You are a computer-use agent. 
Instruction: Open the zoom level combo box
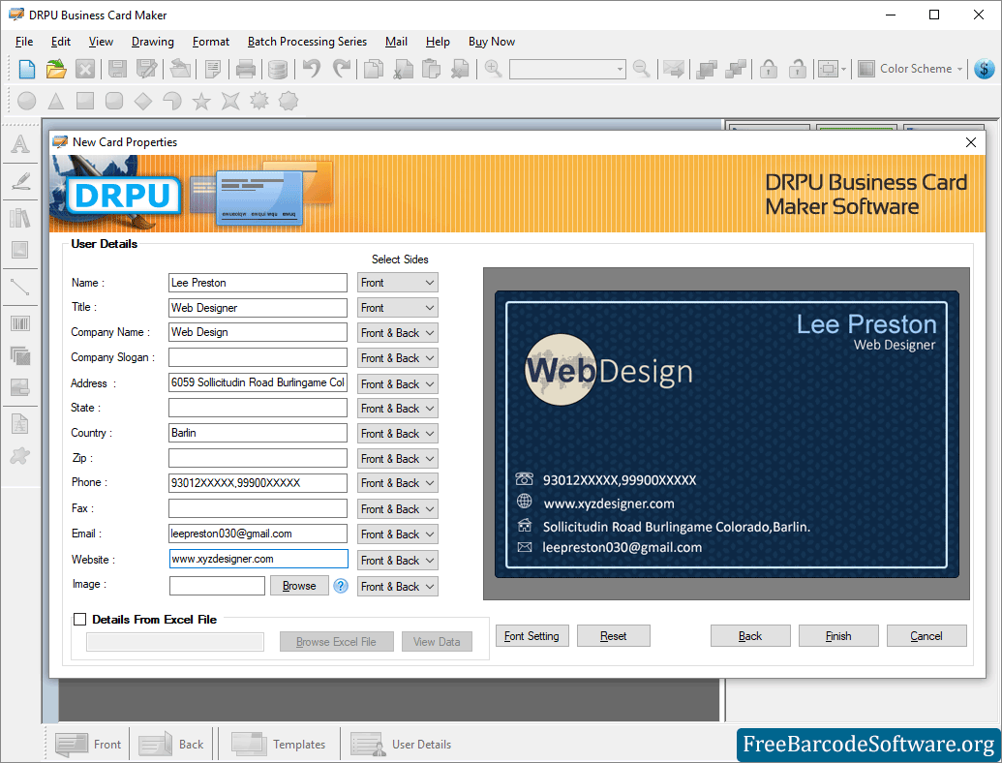[567, 69]
